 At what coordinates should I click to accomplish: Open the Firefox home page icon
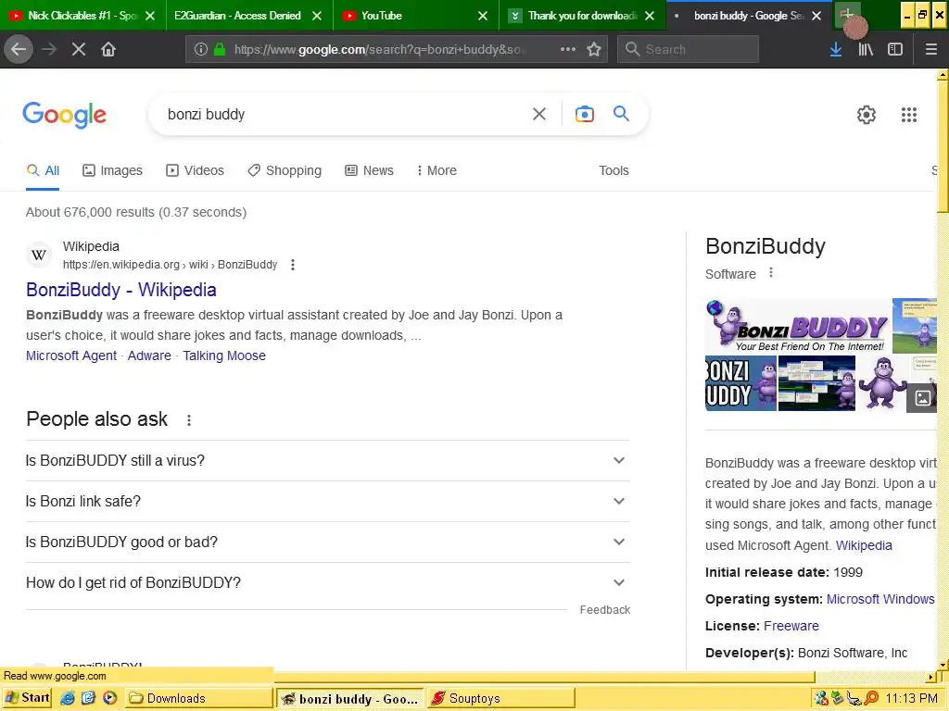pyautogui.click(x=108, y=49)
